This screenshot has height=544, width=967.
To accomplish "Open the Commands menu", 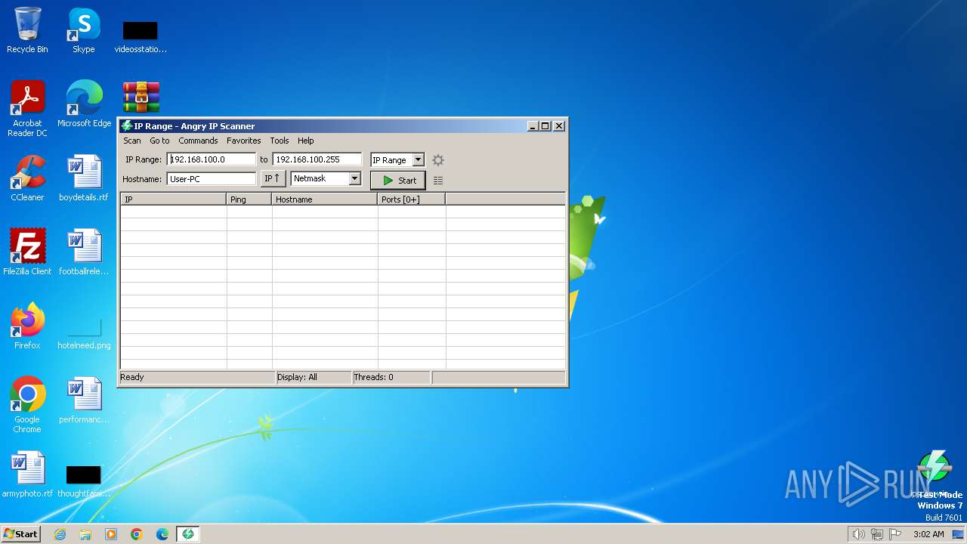I will pyautogui.click(x=198, y=141).
